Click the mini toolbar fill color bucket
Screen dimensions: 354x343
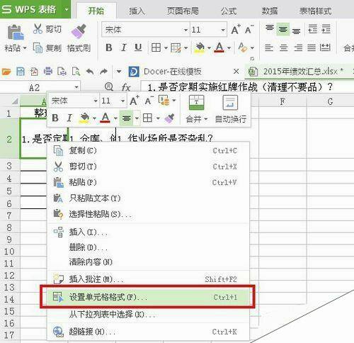tap(84, 118)
